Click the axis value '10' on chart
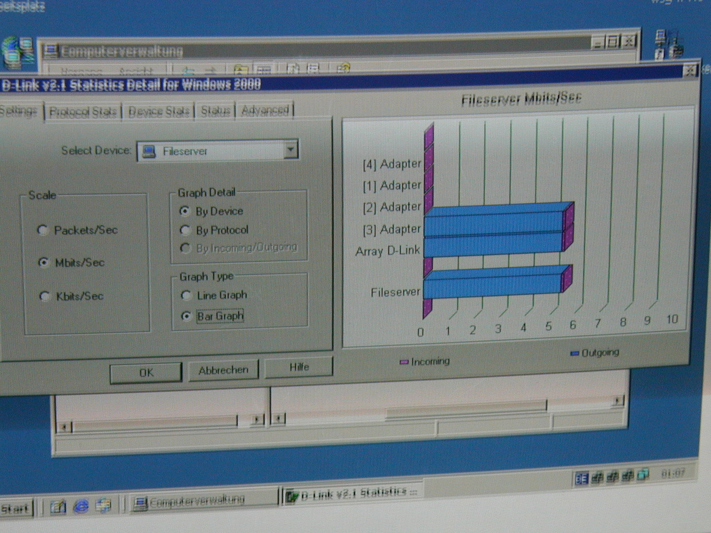The width and height of the screenshot is (711, 533). click(672, 319)
